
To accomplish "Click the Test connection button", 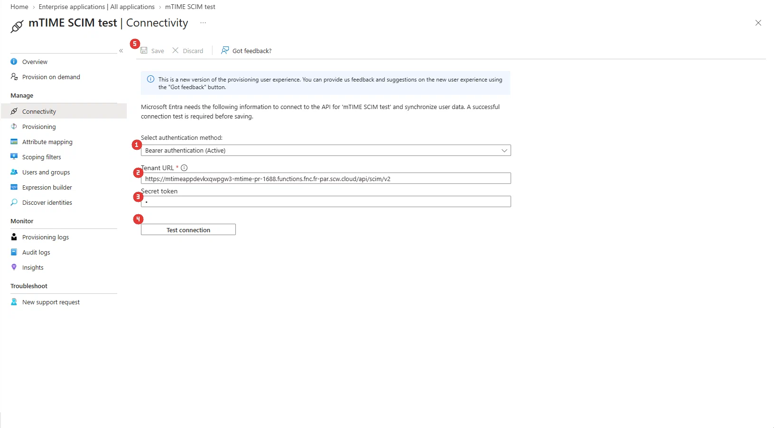I will pos(188,230).
